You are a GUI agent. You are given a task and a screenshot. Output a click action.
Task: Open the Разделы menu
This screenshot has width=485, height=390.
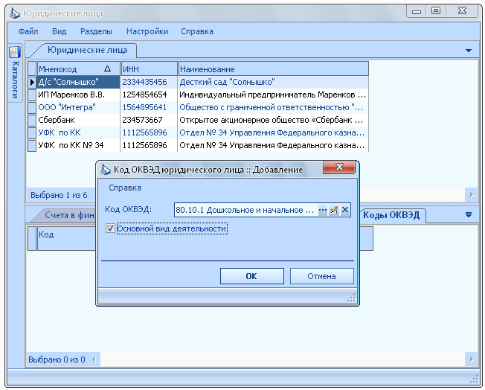click(96, 31)
